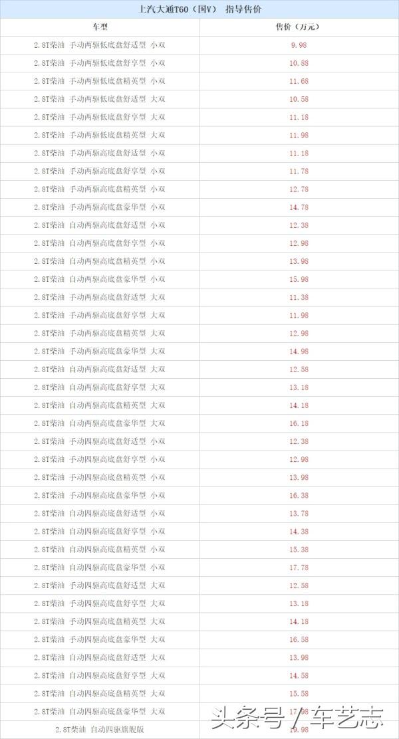Select the 售价（万元） column header
This screenshot has height=739, width=399.
pos(298,27)
